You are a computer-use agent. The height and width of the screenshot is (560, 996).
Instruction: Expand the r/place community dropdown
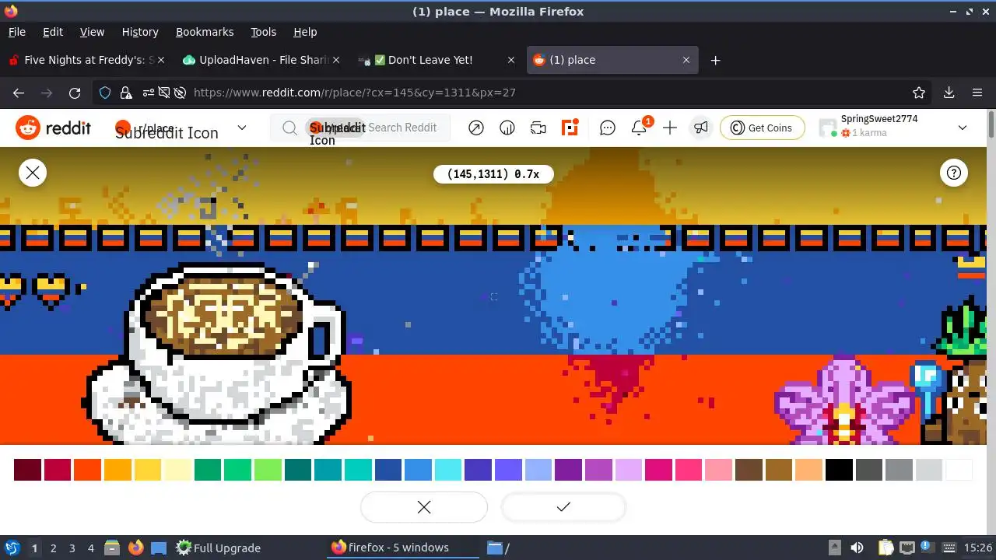coord(241,128)
